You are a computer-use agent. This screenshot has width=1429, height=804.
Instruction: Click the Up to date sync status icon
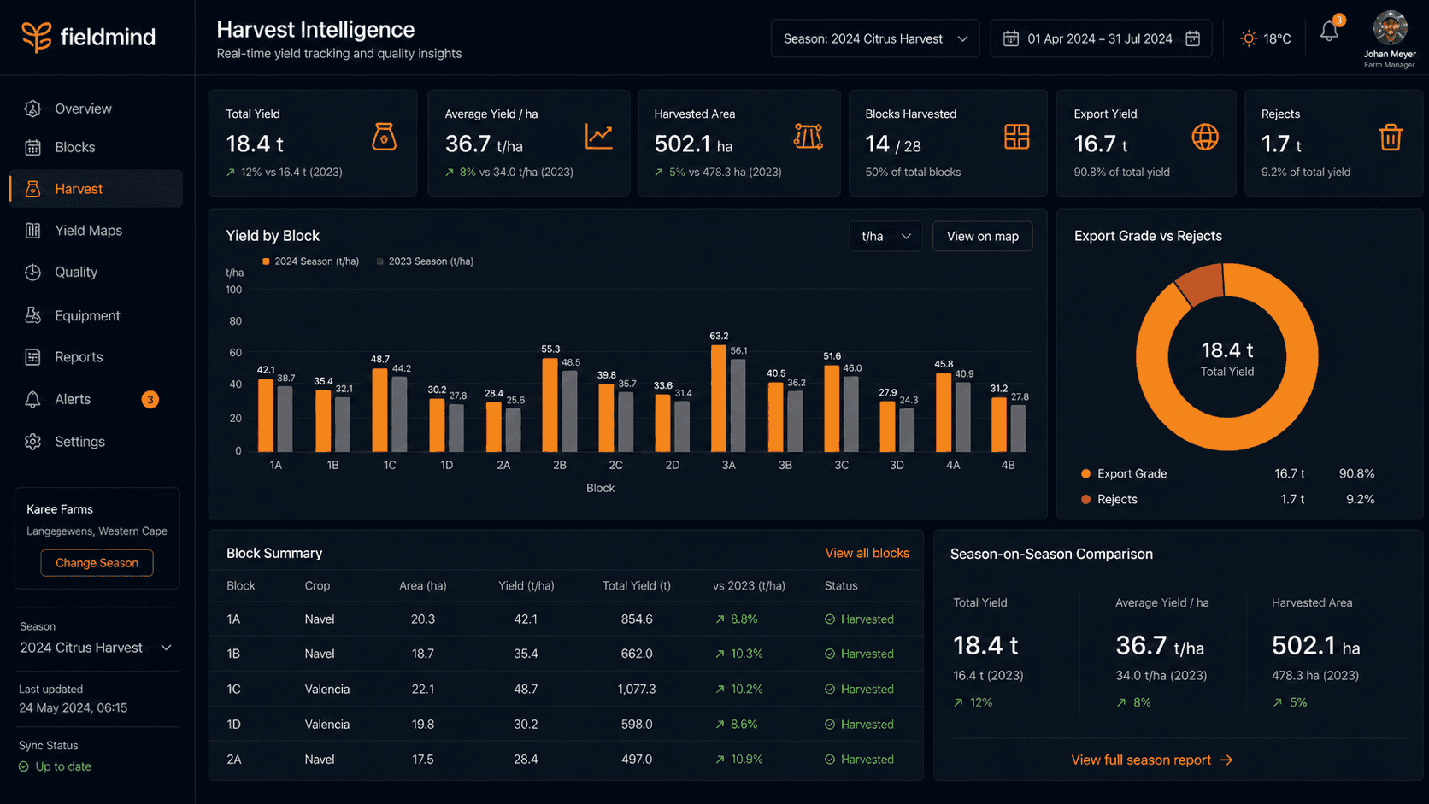point(24,767)
